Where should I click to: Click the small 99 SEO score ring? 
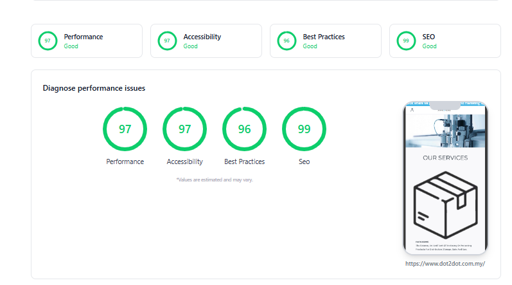pos(406,41)
